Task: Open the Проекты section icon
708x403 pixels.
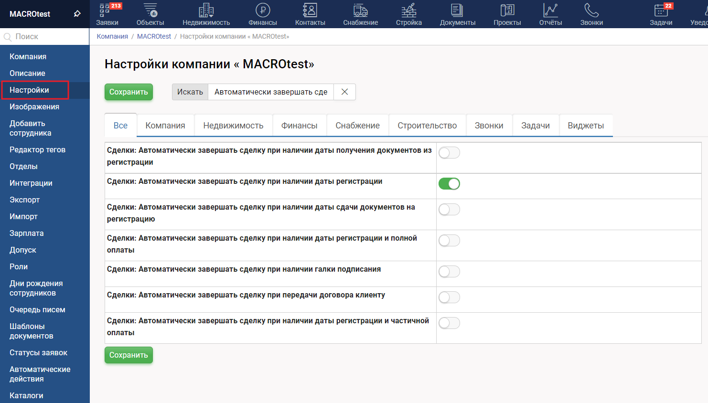Action: (x=507, y=10)
